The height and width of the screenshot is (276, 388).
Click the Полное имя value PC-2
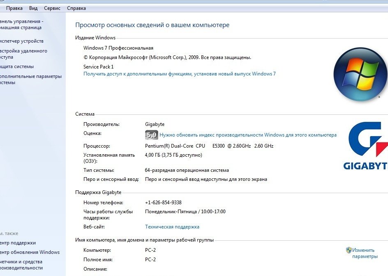point(150,260)
